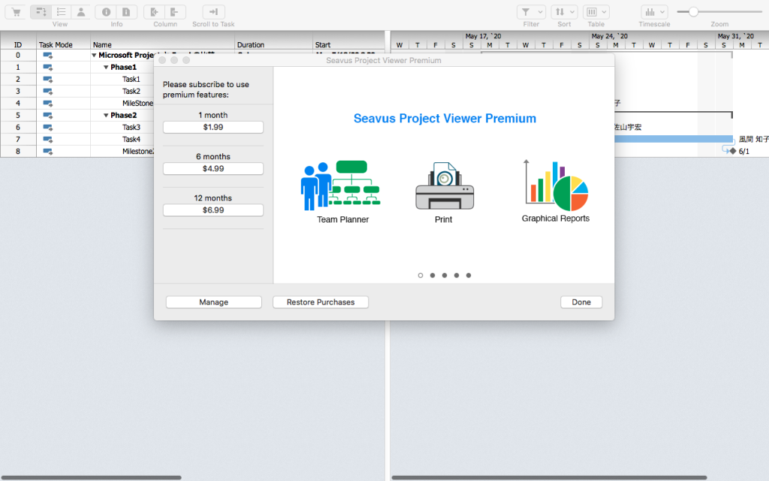Click the blue Task4 Gantt bar
The width and height of the screenshot is (769, 481).
[674, 139]
